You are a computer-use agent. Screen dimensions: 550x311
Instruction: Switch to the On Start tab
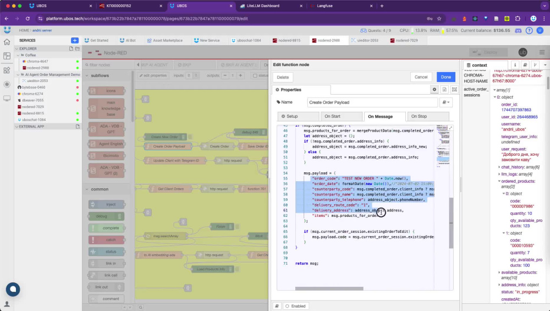pyautogui.click(x=341, y=116)
